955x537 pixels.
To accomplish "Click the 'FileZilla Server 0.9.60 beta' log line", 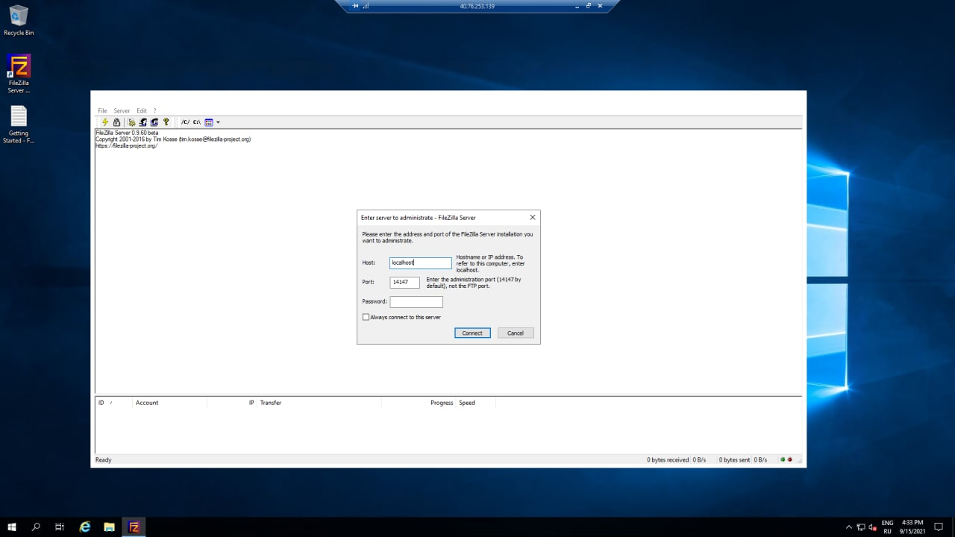I will 127,133.
